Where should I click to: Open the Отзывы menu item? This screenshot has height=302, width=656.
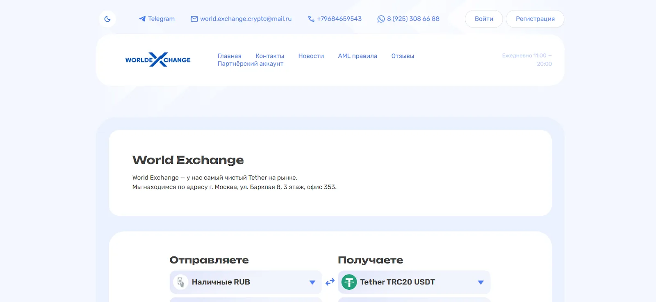click(403, 56)
